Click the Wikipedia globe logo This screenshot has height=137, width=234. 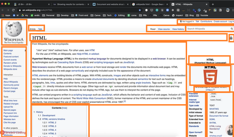pos(14,29)
